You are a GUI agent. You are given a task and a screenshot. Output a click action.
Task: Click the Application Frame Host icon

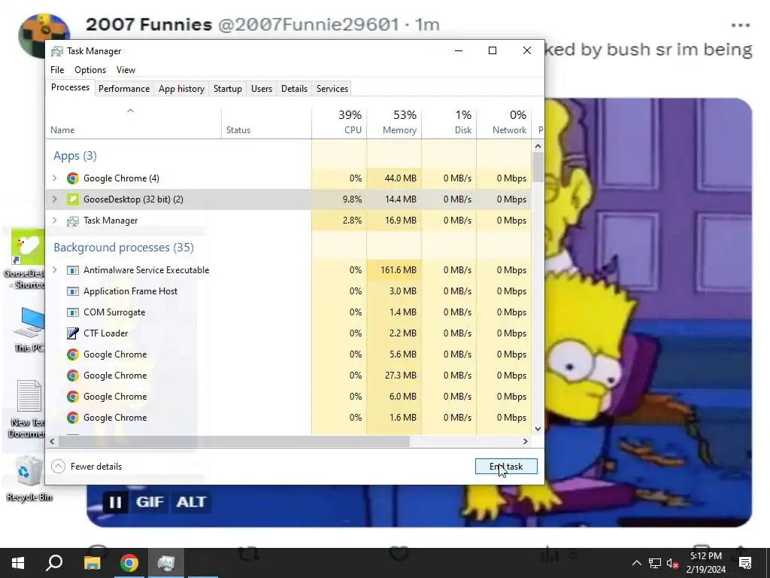click(x=73, y=291)
